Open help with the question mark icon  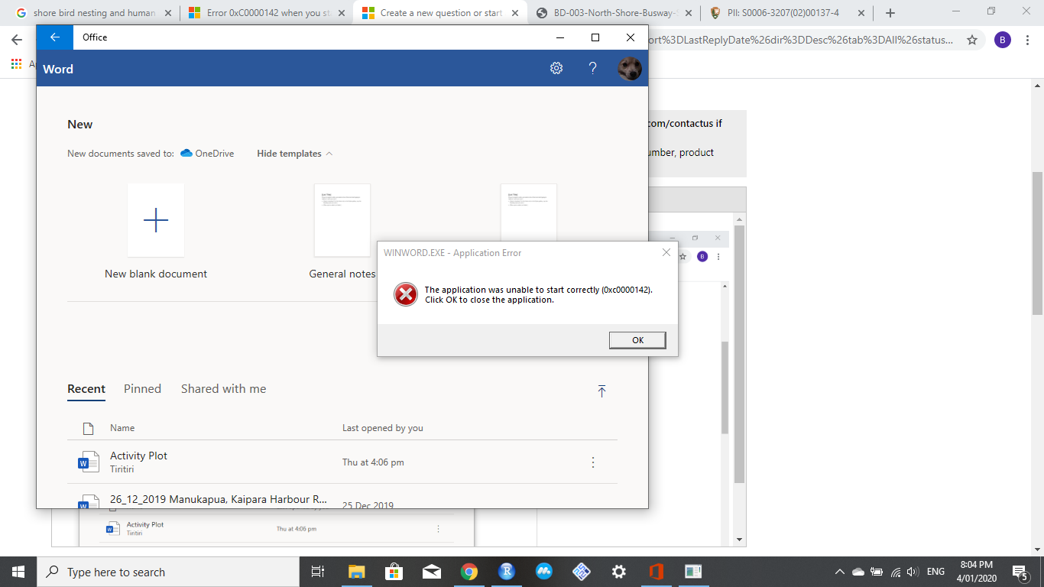pos(592,68)
